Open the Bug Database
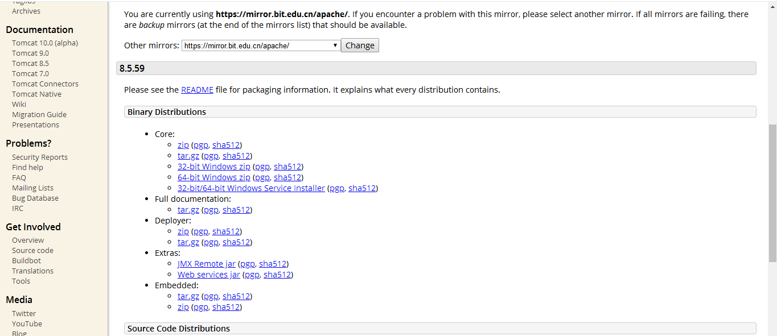Image resolution: width=777 pixels, height=336 pixels. 35,198
